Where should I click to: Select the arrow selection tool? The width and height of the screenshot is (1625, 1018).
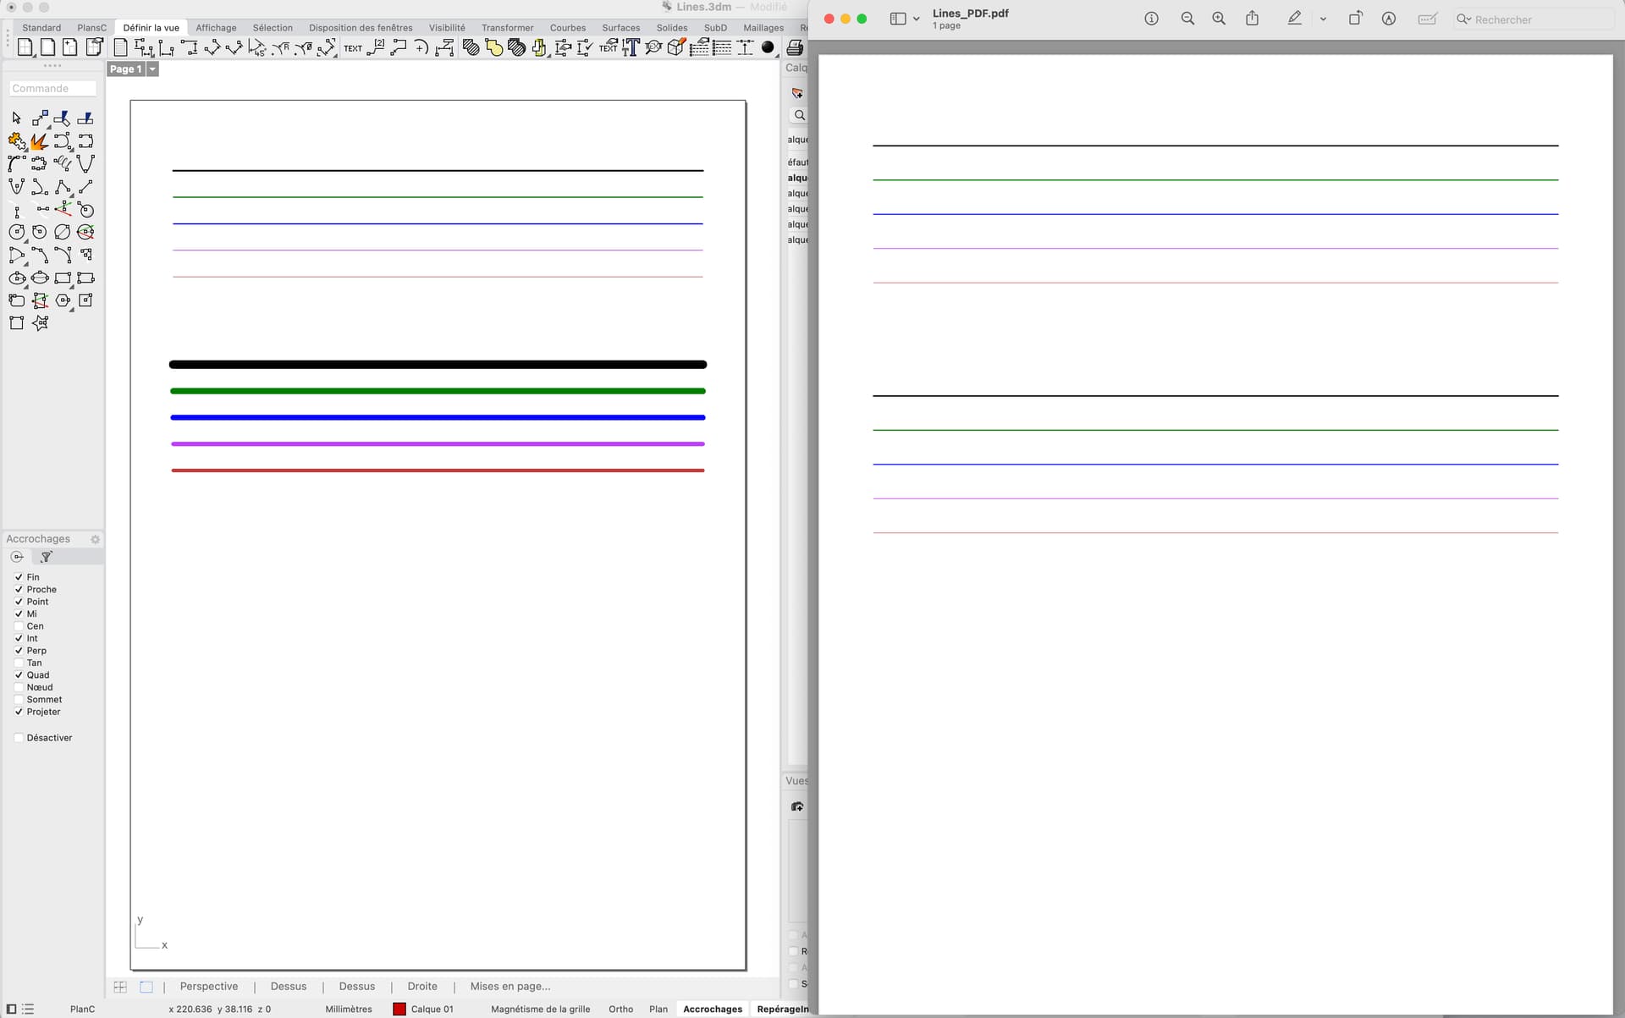[16, 118]
